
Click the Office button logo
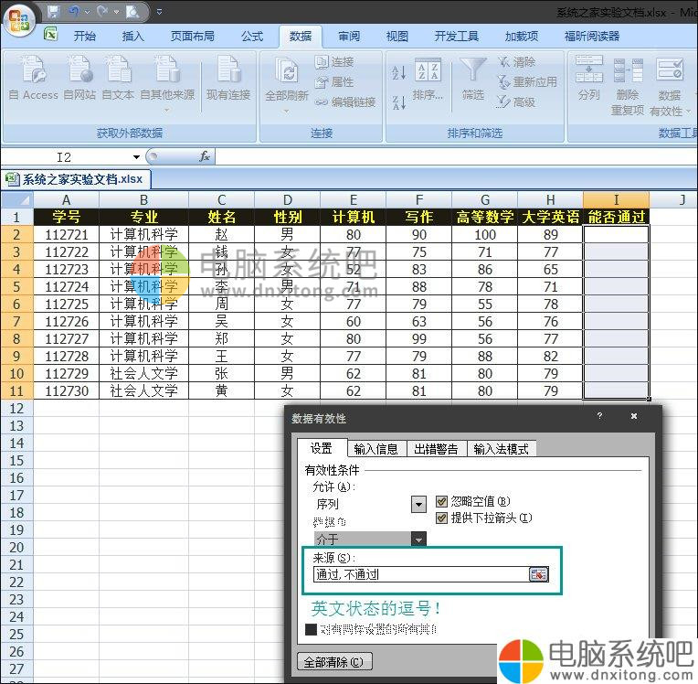coord(20,16)
